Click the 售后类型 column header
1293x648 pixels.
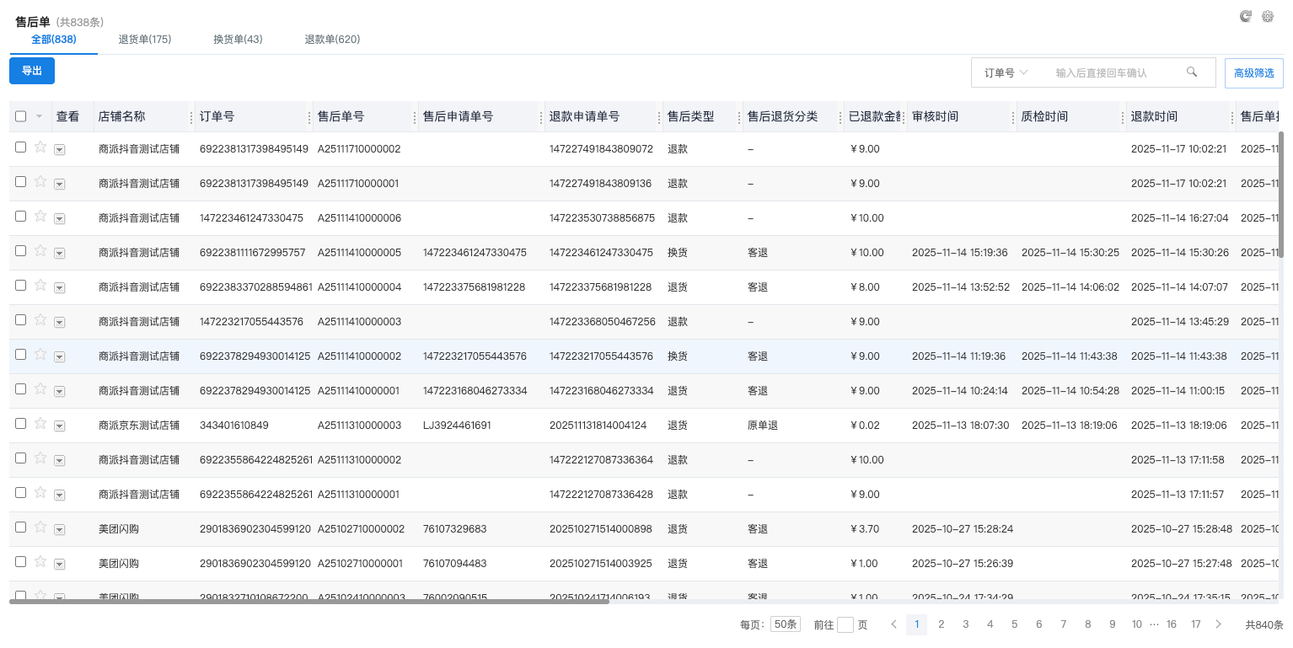(690, 116)
